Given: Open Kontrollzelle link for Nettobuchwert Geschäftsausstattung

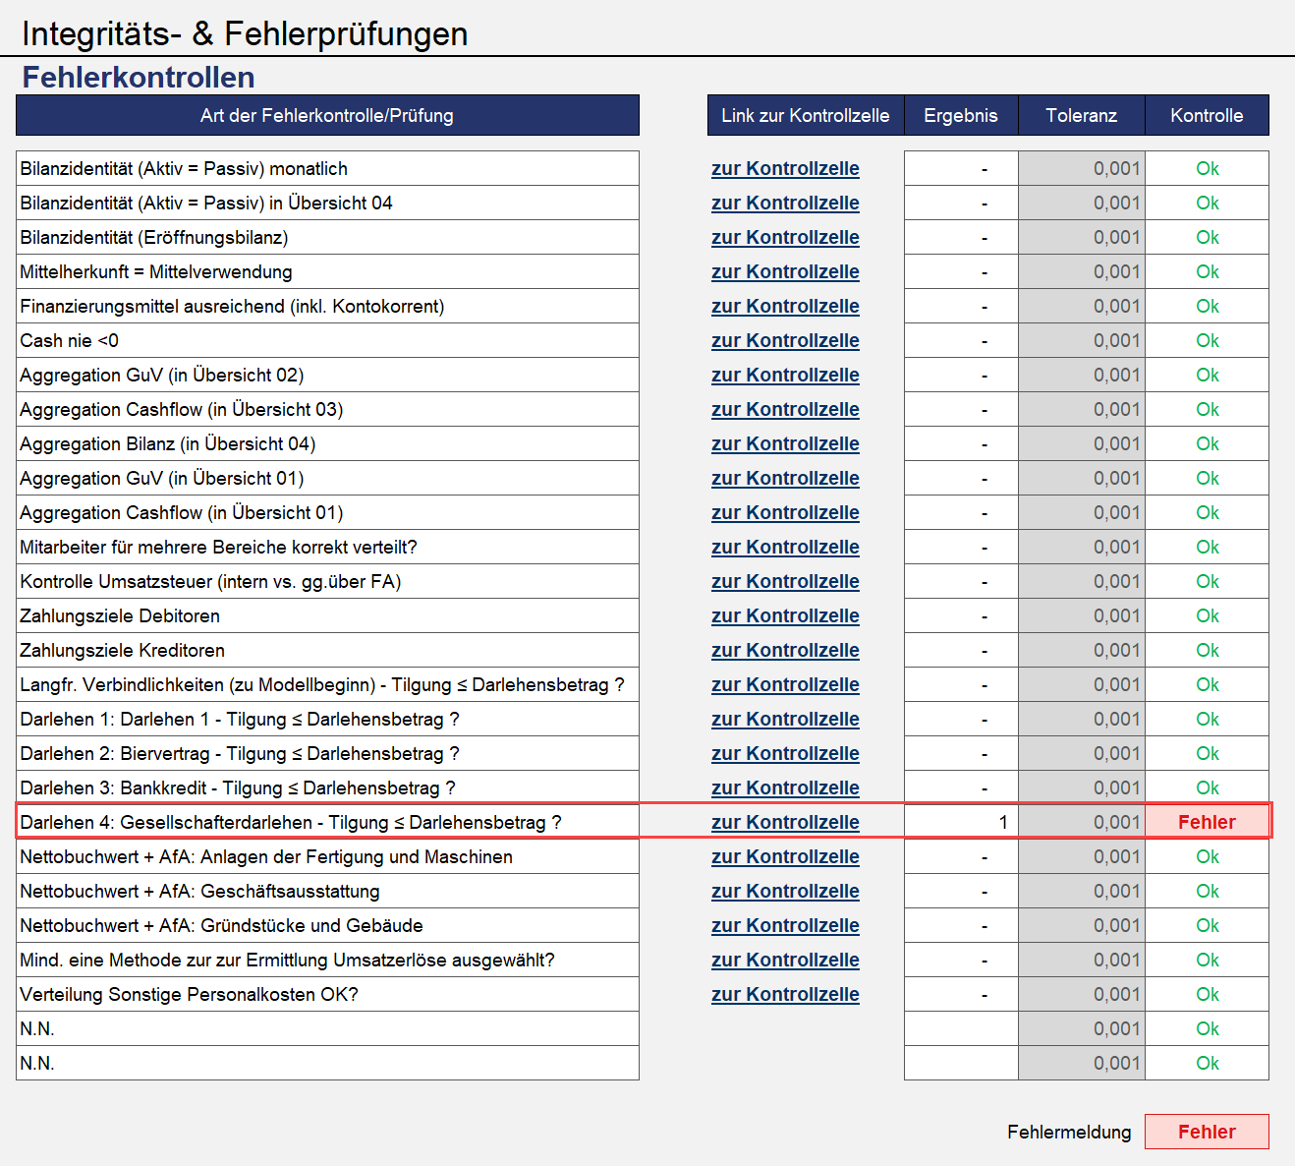Looking at the screenshot, I should 785,891.
